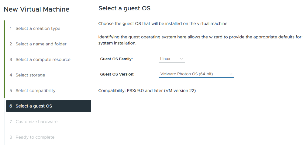303x145 pixels.
Task: Click the Guest OS Family label
Action: coord(116,59)
